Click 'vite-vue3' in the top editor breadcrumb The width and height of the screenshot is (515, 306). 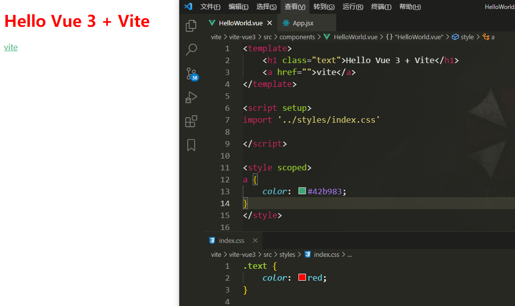[242, 37]
